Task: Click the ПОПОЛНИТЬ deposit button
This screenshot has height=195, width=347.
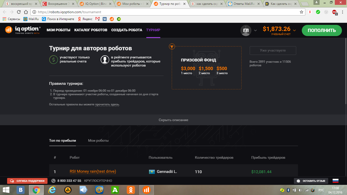Action: coord(322,30)
